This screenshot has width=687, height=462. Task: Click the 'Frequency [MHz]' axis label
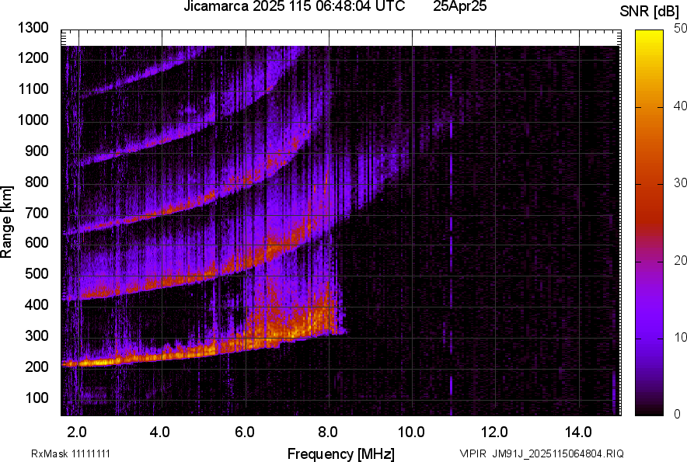tap(341, 453)
